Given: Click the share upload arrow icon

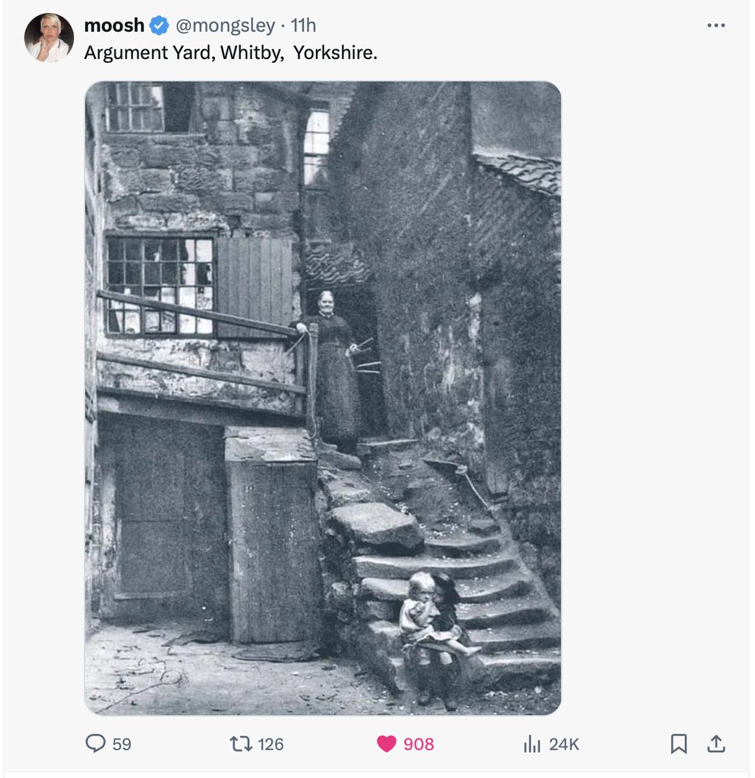Looking at the screenshot, I should point(716,743).
